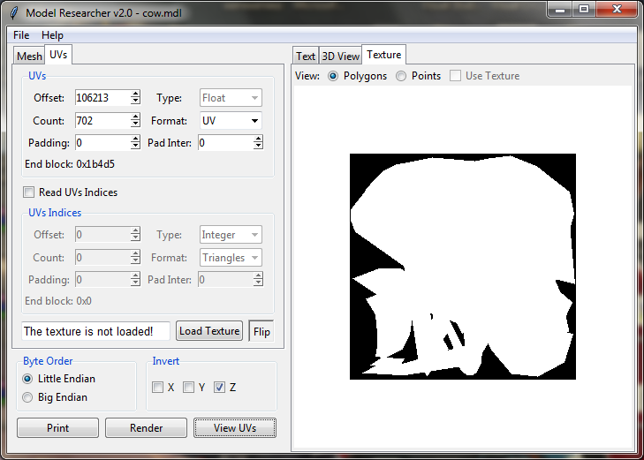Select the Texture tab
Viewport: 644px width, 460px height.
384,55
